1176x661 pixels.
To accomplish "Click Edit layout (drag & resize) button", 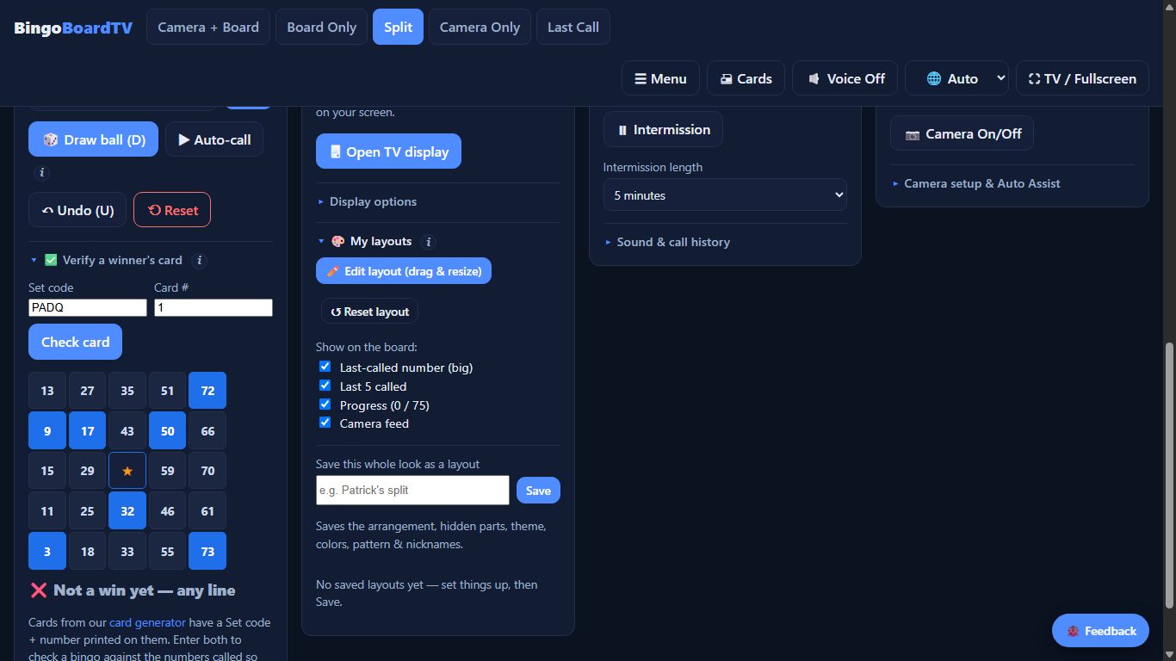I will point(404,271).
